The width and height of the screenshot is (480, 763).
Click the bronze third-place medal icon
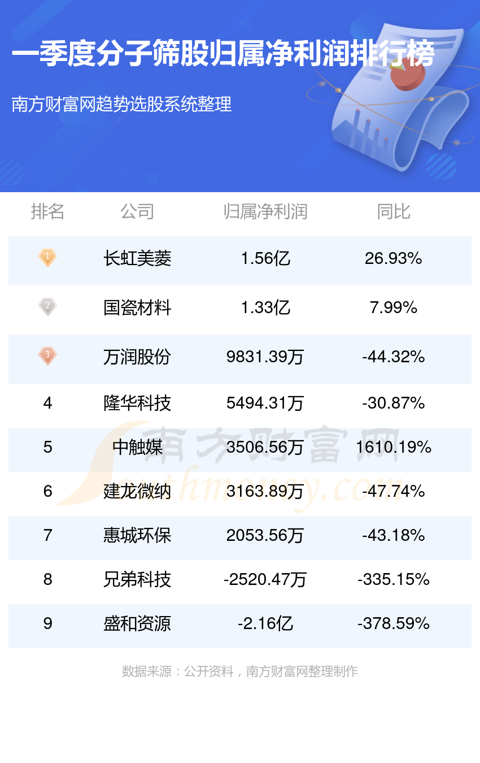point(47,356)
